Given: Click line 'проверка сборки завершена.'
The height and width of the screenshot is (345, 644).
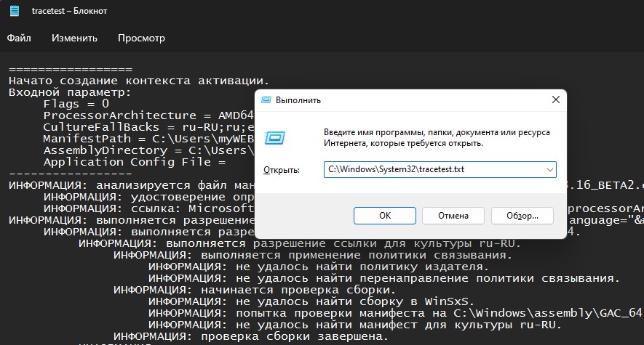Looking at the screenshot, I should coord(251,336).
